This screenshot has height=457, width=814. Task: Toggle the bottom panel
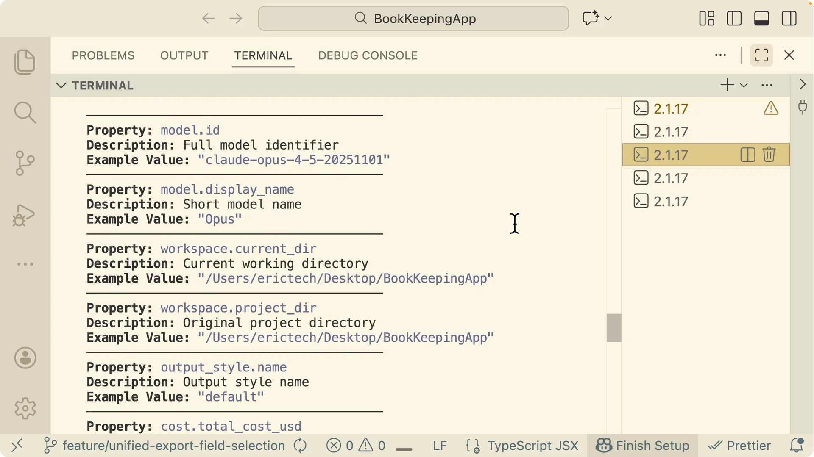point(762,18)
